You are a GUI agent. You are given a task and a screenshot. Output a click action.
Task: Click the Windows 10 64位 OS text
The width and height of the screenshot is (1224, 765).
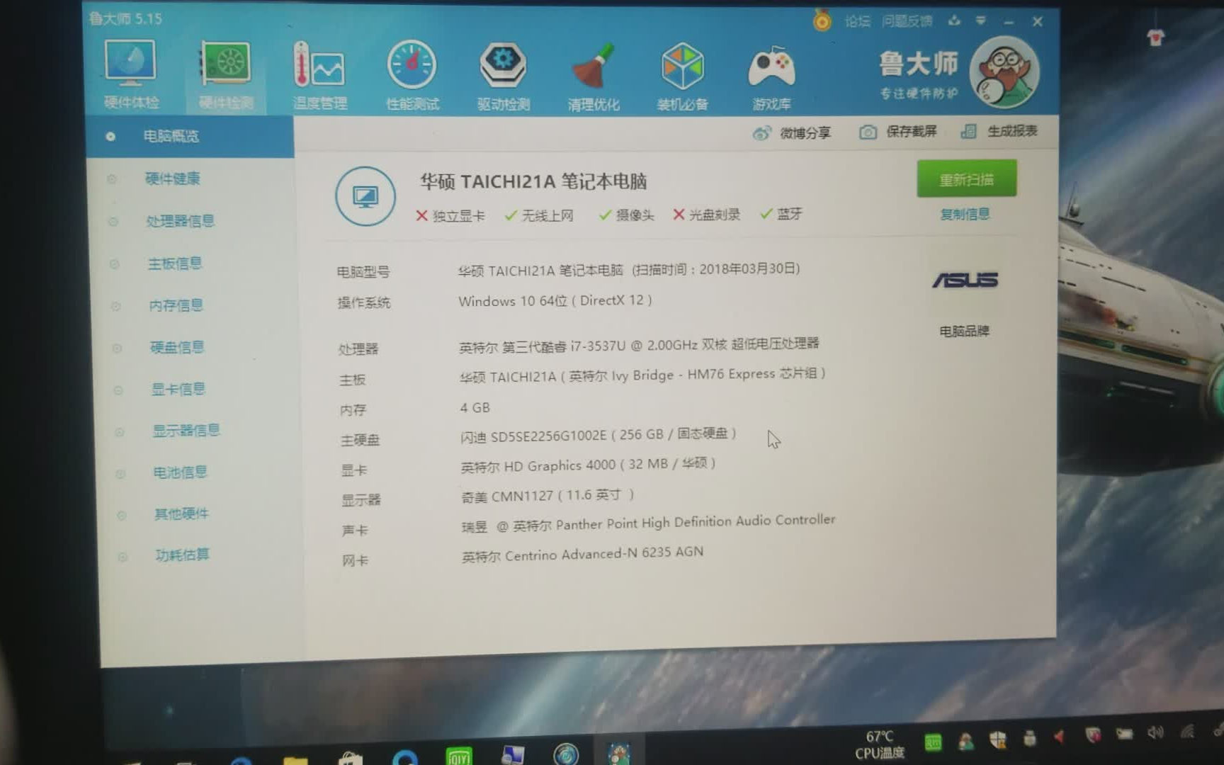555,301
